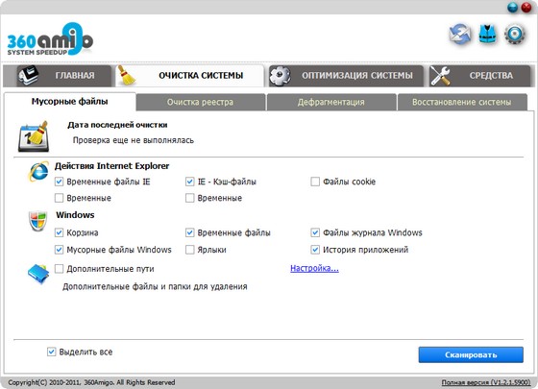Click the house icon on Главная tab
The width and height of the screenshot is (538, 389).
[29, 76]
